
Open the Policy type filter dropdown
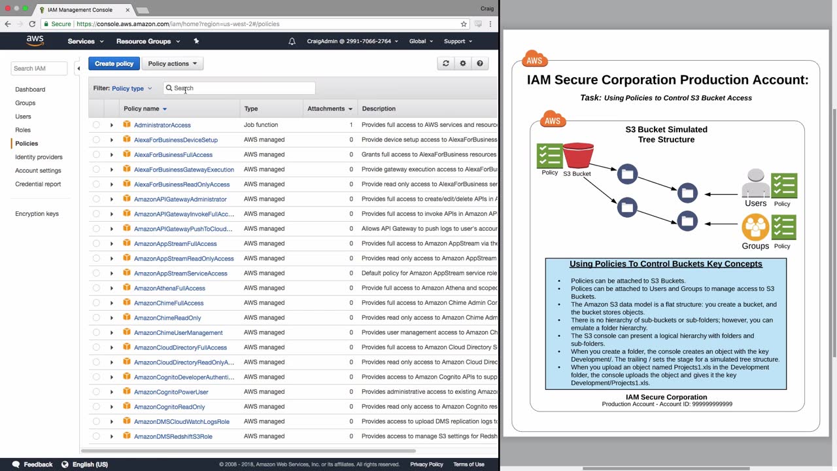(x=131, y=88)
